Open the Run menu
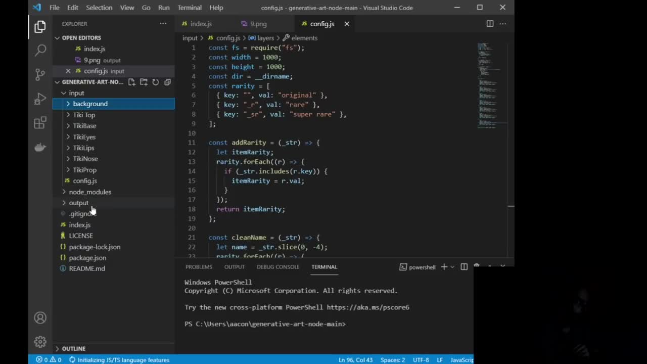 click(x=164, y=8)
